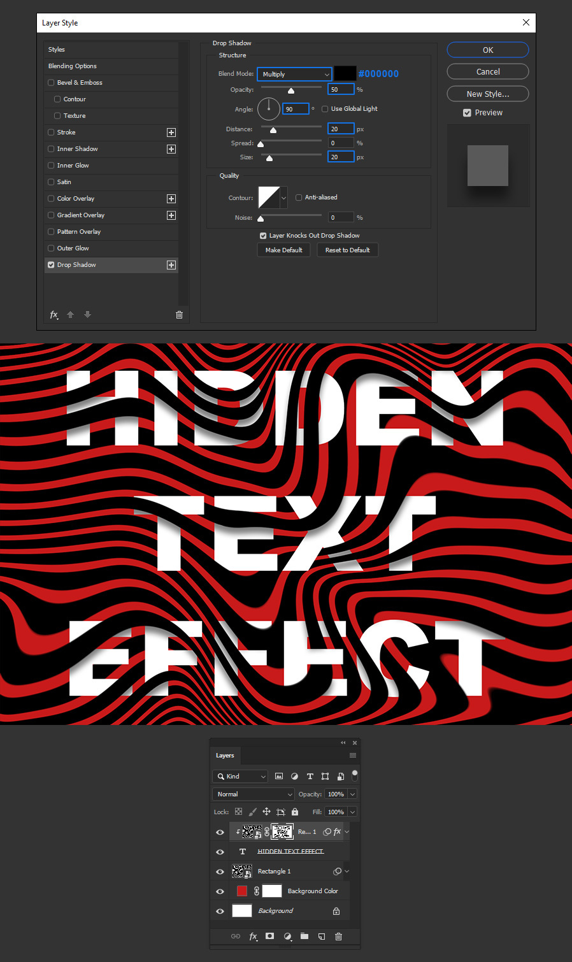Click the Make Default button
The image size is (572, 962).
click(x=283, y=250)
